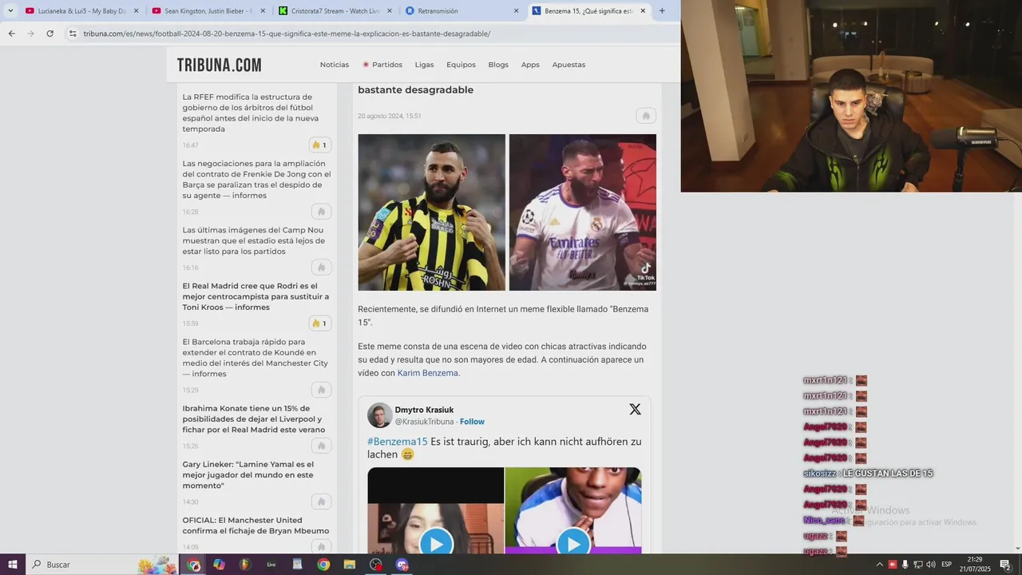Open site info icon beside the URL
The height and width of the screenshot is (575, 1022).
point(73,34)
